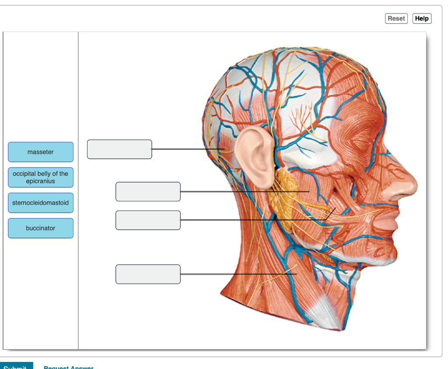Click the leader line pointing to the jaw muscle
448x369 pixels.
(245, 191)
